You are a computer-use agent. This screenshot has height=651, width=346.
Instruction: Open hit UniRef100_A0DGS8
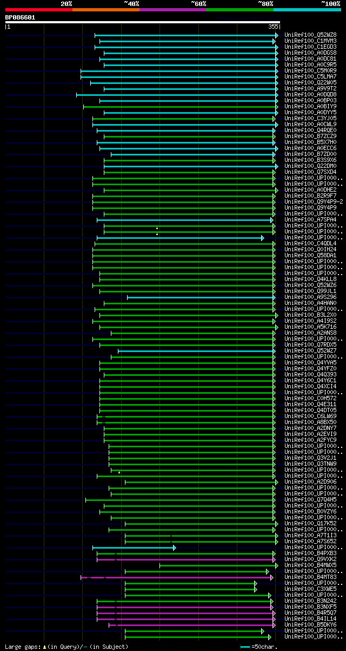click(x=310, y=53)
